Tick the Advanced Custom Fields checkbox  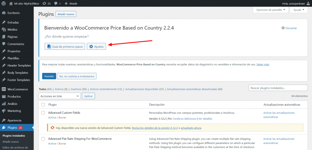point(43,113)
